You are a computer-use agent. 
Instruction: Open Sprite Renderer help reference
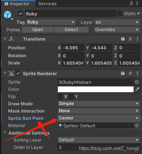pos(123,73)
